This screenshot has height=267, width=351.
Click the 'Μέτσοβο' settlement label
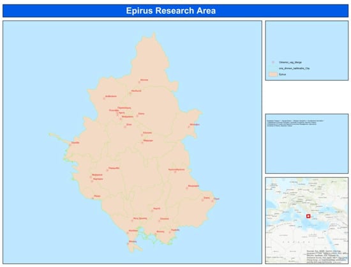click(195, 125)
